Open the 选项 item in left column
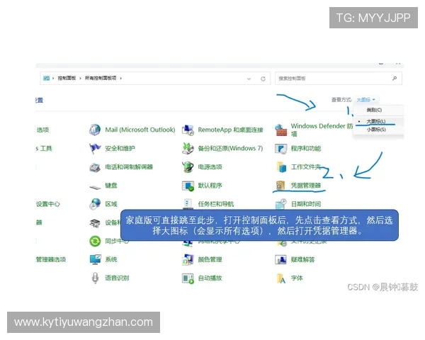The height and width of the screenshot is (340, 425). click(x=42, y=130)
